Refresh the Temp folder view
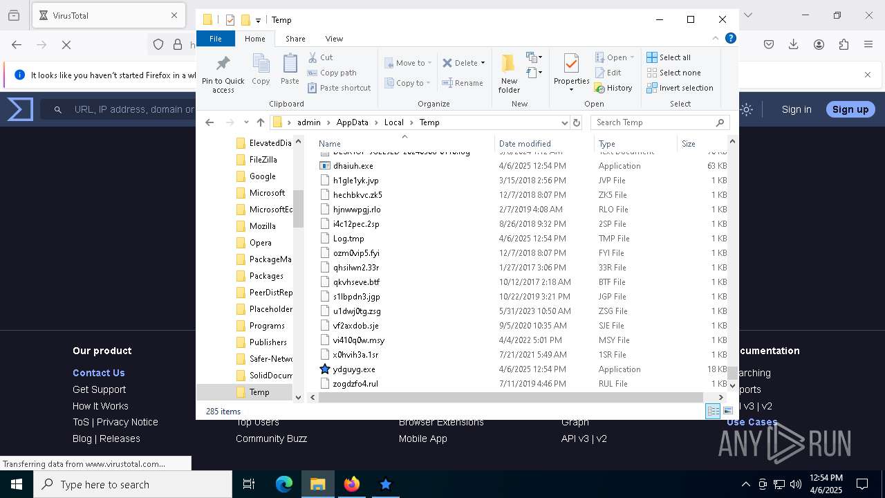The height and width of the screenshot is (498, 885). click(x=576, y=122)
